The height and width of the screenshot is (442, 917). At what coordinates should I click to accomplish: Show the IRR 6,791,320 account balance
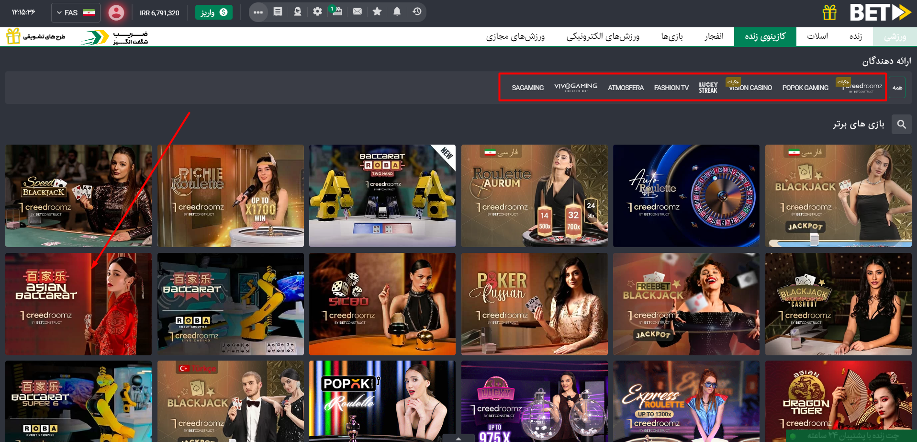[x=159, y=13]
